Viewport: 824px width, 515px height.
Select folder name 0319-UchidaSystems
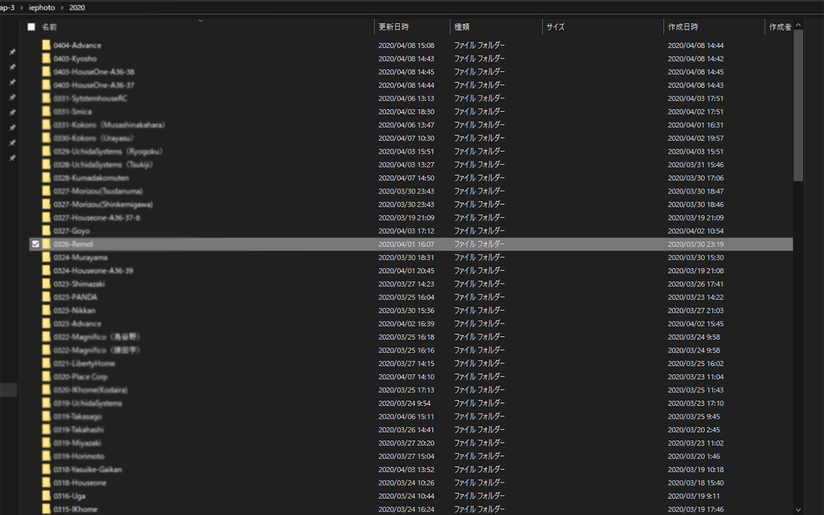tap(88, 403)
